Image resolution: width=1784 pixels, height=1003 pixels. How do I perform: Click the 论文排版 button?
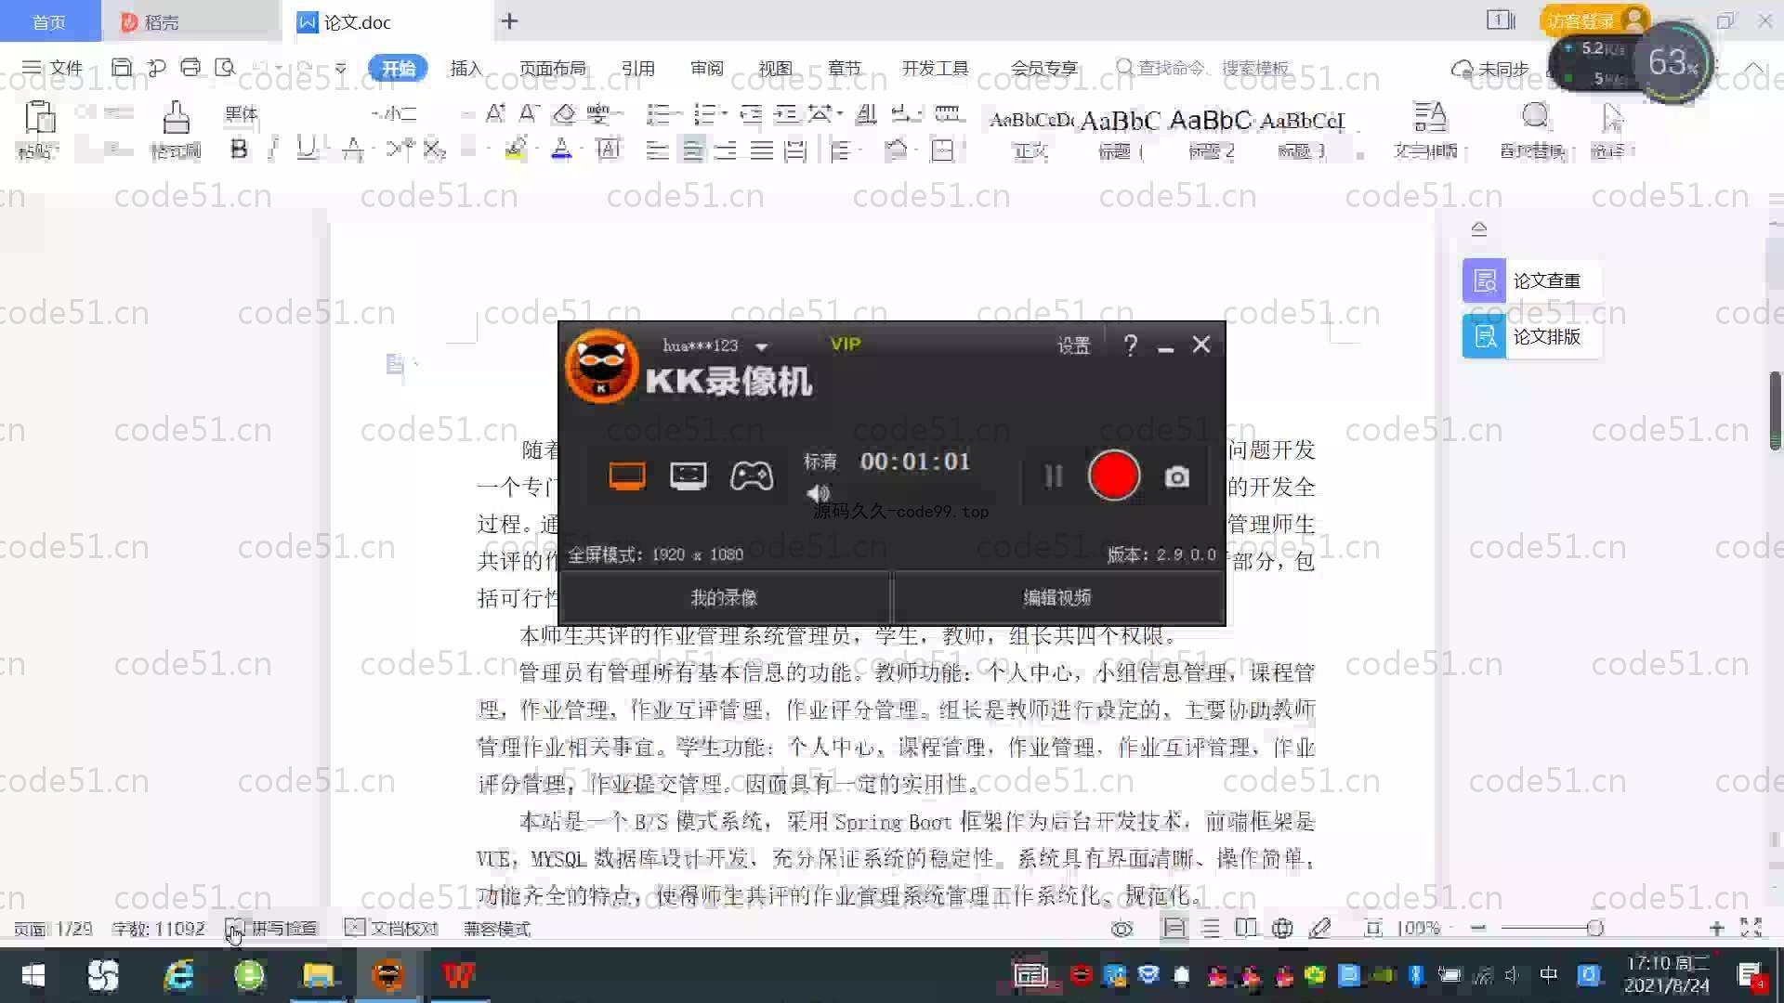tap(1531, 336)
